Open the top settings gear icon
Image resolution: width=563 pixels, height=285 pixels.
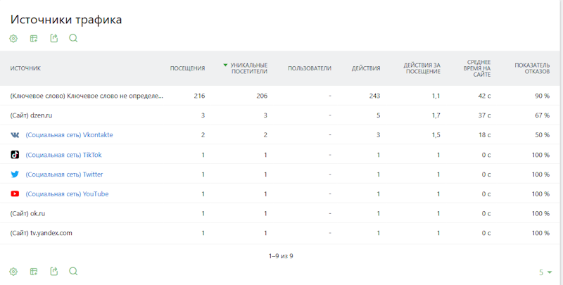click(x=13, y=39)
